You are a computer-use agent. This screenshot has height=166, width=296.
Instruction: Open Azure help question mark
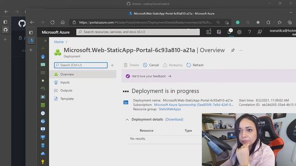249,32
